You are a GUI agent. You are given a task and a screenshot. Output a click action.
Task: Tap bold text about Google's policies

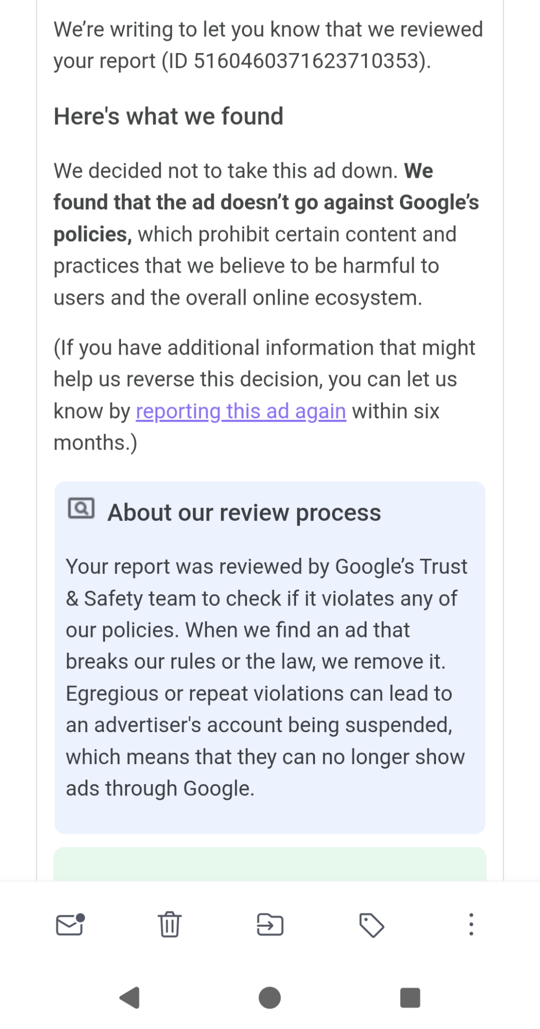click(x=266, y=203)
